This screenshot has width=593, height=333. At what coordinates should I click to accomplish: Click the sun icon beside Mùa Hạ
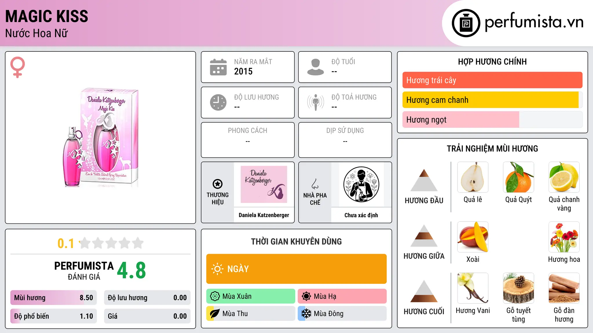(x=306, y=296)
